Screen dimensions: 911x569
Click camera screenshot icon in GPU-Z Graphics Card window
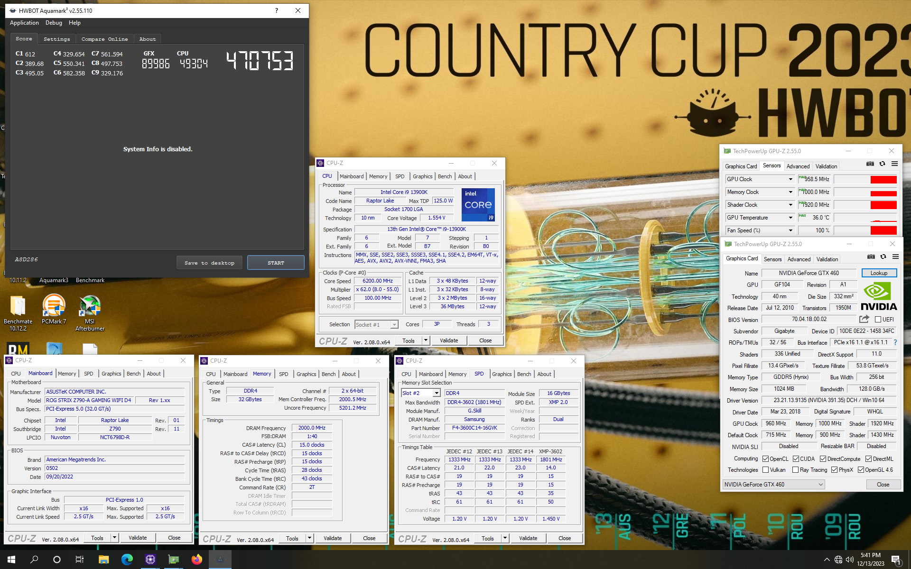(x=871, y=257)
